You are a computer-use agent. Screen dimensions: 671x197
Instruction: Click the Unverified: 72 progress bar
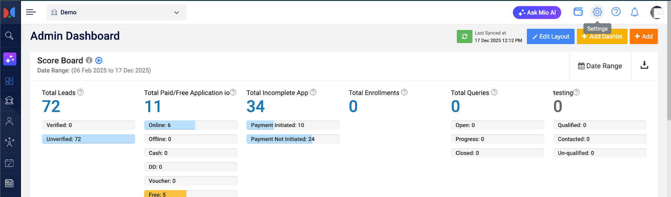(x=88, y=139)
